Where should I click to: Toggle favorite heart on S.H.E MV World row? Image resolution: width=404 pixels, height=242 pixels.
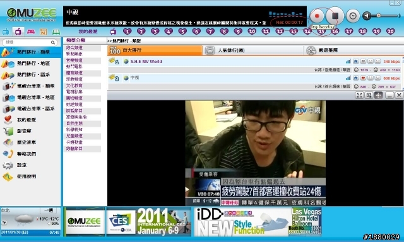(363, 61)
